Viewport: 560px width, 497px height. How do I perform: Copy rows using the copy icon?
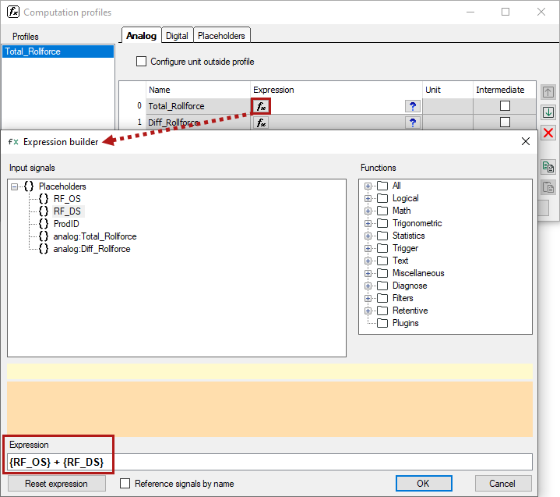coord(548,167)
